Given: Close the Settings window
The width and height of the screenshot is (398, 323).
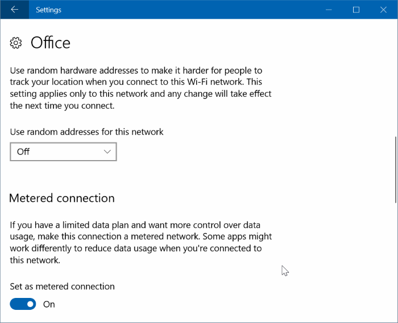Looking at the screenshot, I should point(383,10).
